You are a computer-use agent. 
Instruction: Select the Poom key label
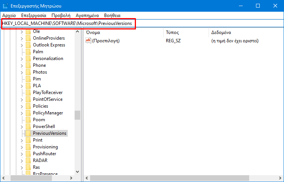(39, 120)
